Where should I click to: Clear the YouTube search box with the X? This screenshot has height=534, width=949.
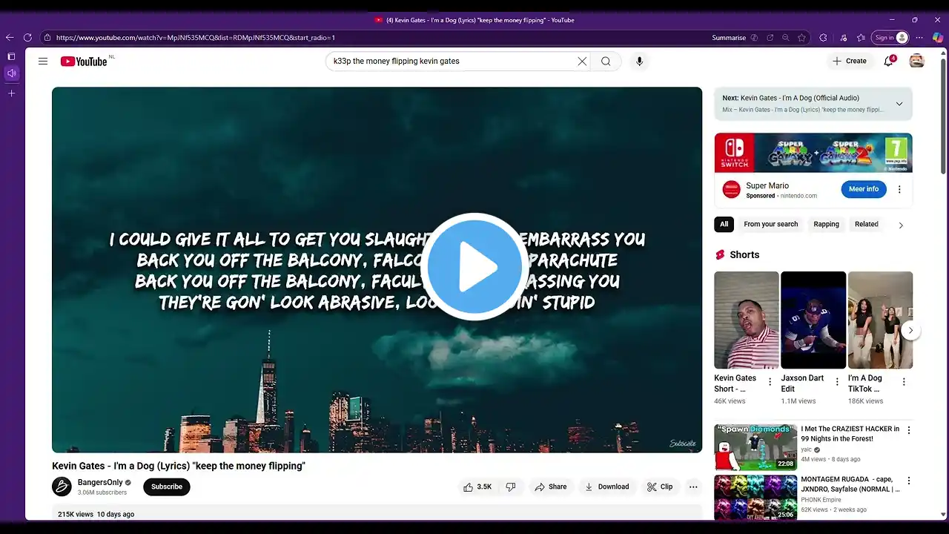582,62
